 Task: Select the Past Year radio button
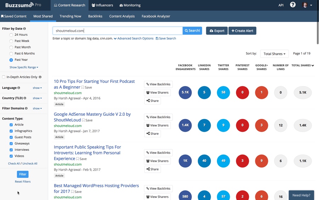11,60
